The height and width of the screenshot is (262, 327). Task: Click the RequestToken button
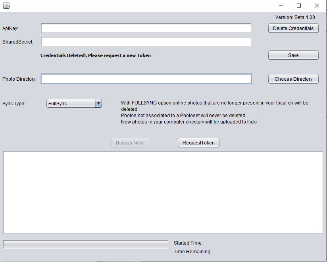coord(198,142)
